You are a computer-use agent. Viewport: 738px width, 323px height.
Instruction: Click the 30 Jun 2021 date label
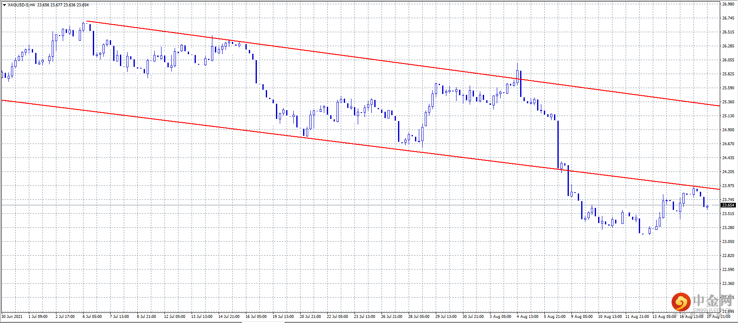click(x=12, y=317)
